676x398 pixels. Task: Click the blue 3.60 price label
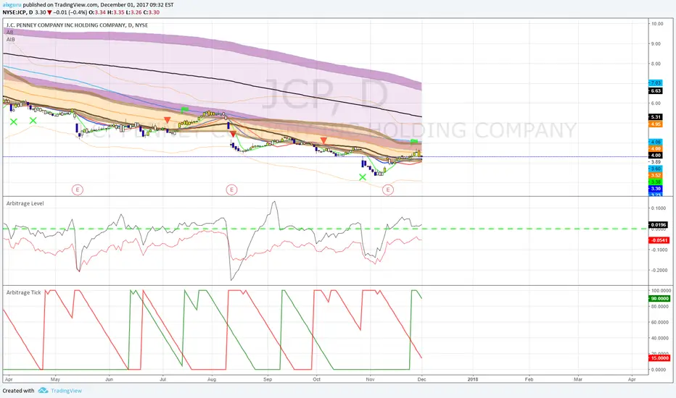coord(655,169)
